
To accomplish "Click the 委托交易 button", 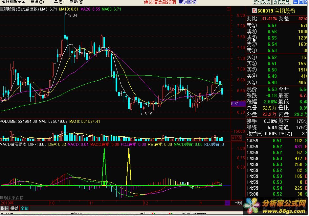I will pyautogui.click(x=282, y=2).
